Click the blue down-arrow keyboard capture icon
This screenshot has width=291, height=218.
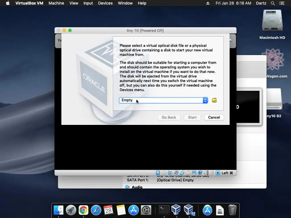pyautogui.click(x=218, y=173)
